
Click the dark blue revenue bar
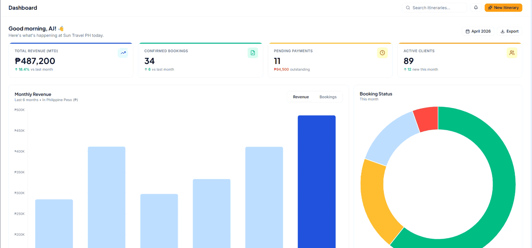(x=317, y=182)
